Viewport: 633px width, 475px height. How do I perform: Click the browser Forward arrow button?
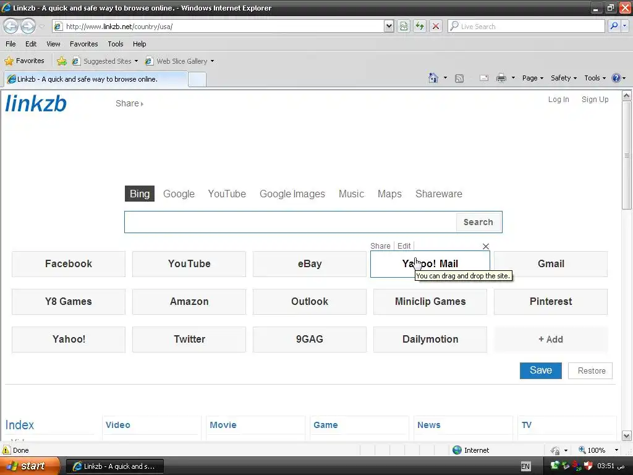point(28,26)
